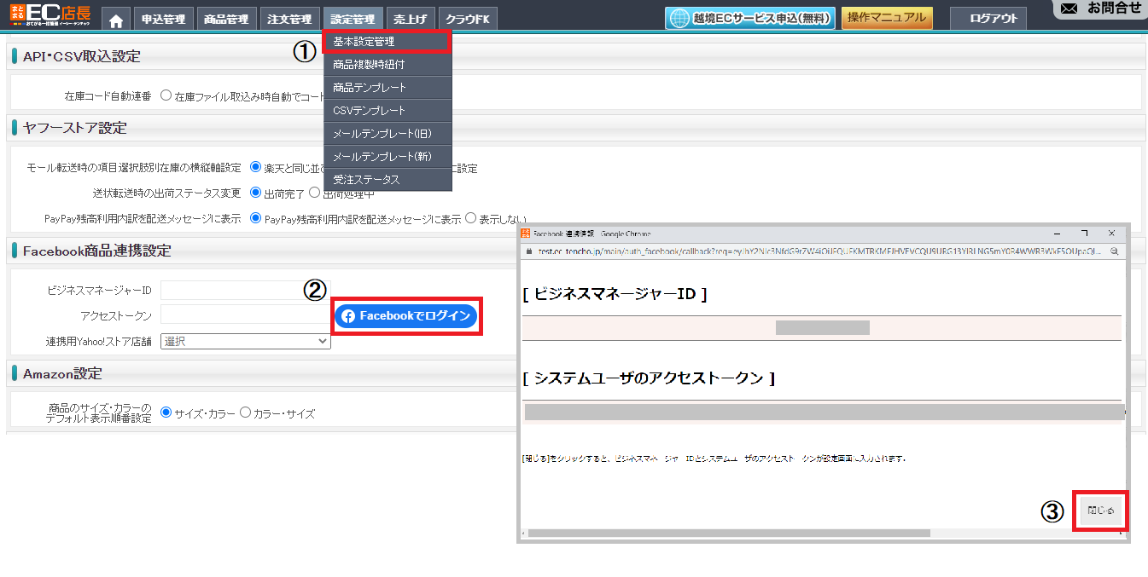The height and width of the screenshot is (577, 1148).
Task: Click 閉じる button in Facebook popup
Action: (1100, 511)
